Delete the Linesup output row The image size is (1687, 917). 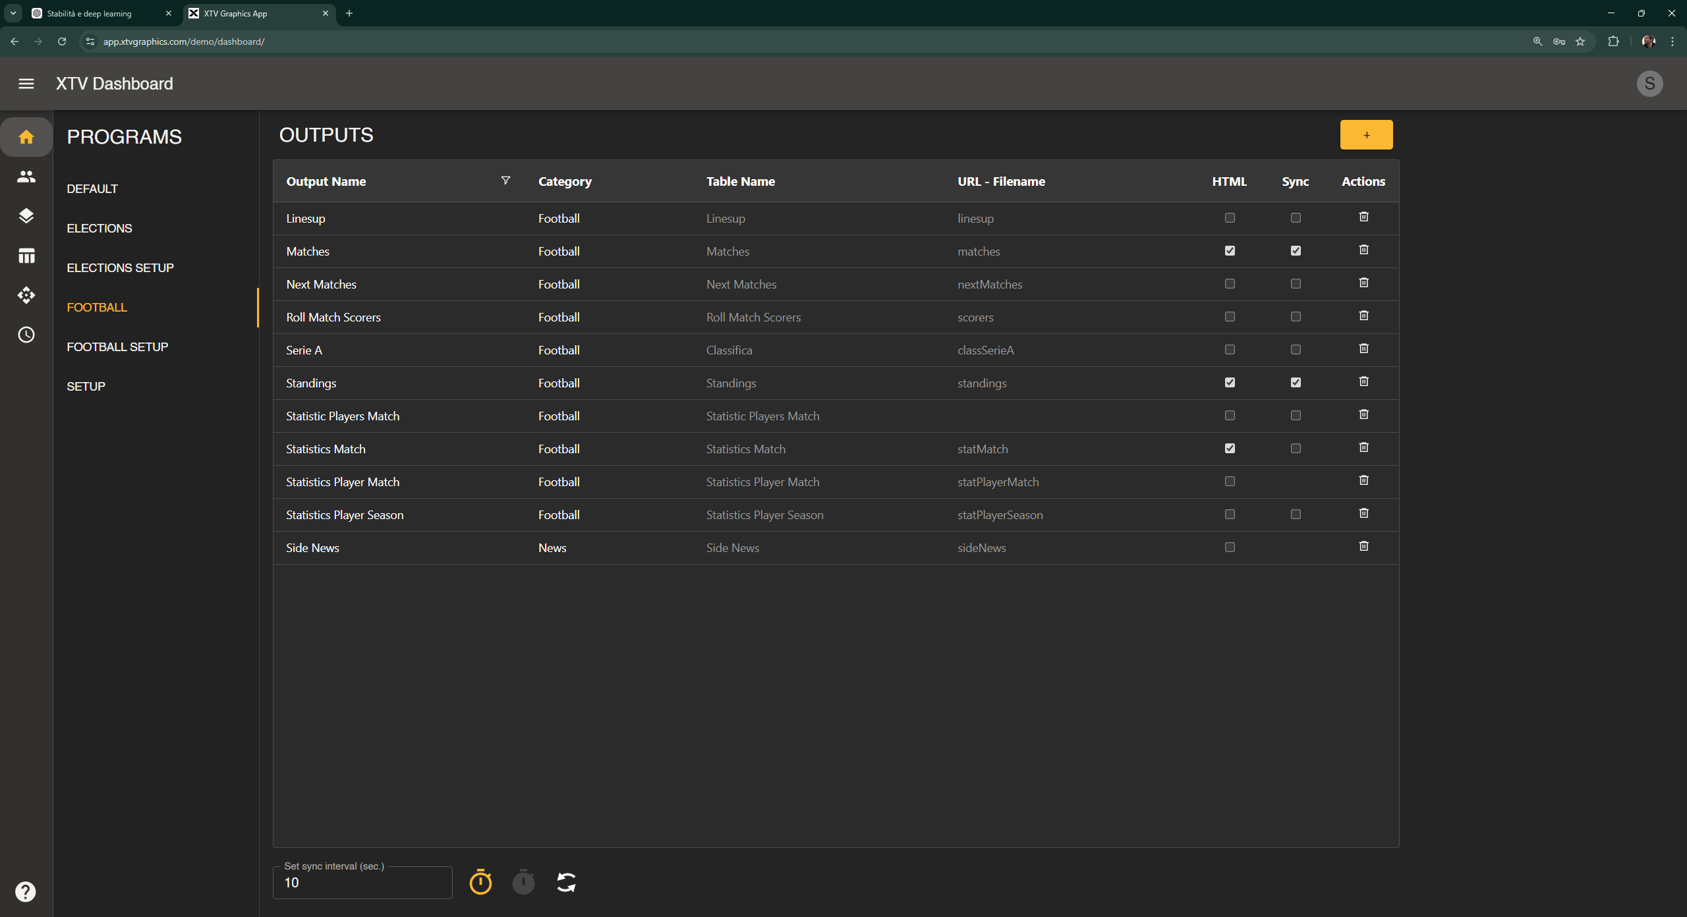pyautogui.click(x=1363, y=217)
